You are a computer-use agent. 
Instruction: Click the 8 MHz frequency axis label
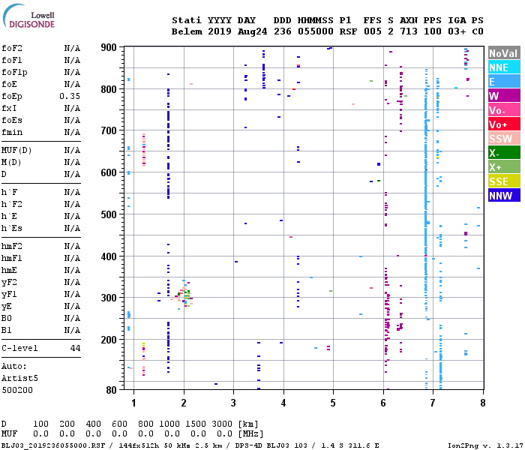click(482, 403)
